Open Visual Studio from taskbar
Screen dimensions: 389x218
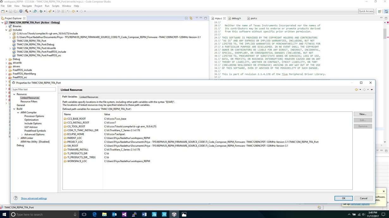click(x=124, y=214)
